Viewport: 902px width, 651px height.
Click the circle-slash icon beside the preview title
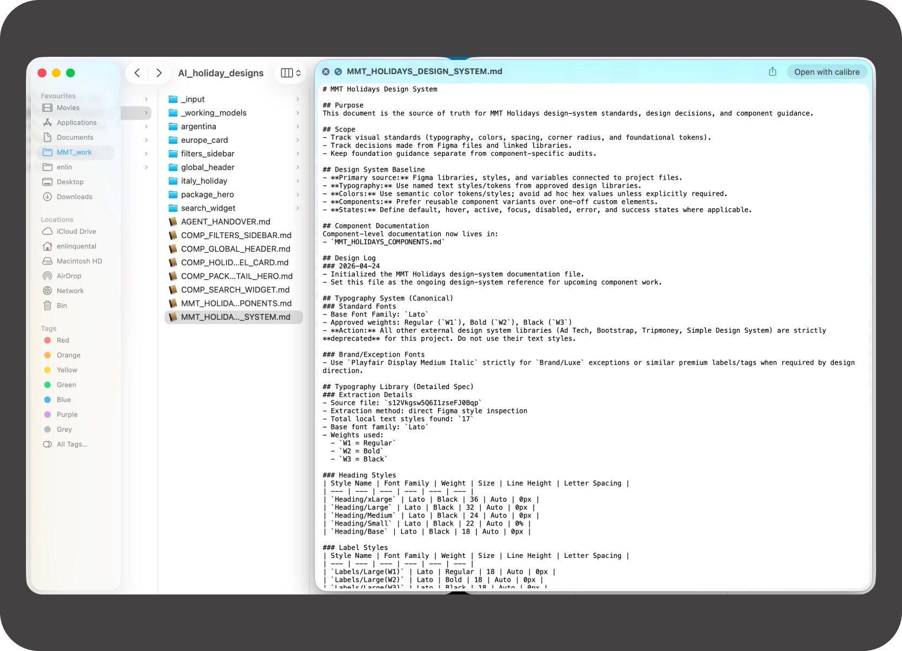pos(338,71)
